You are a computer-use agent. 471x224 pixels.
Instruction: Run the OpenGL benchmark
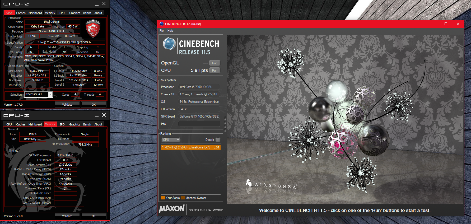pos(215,63)
